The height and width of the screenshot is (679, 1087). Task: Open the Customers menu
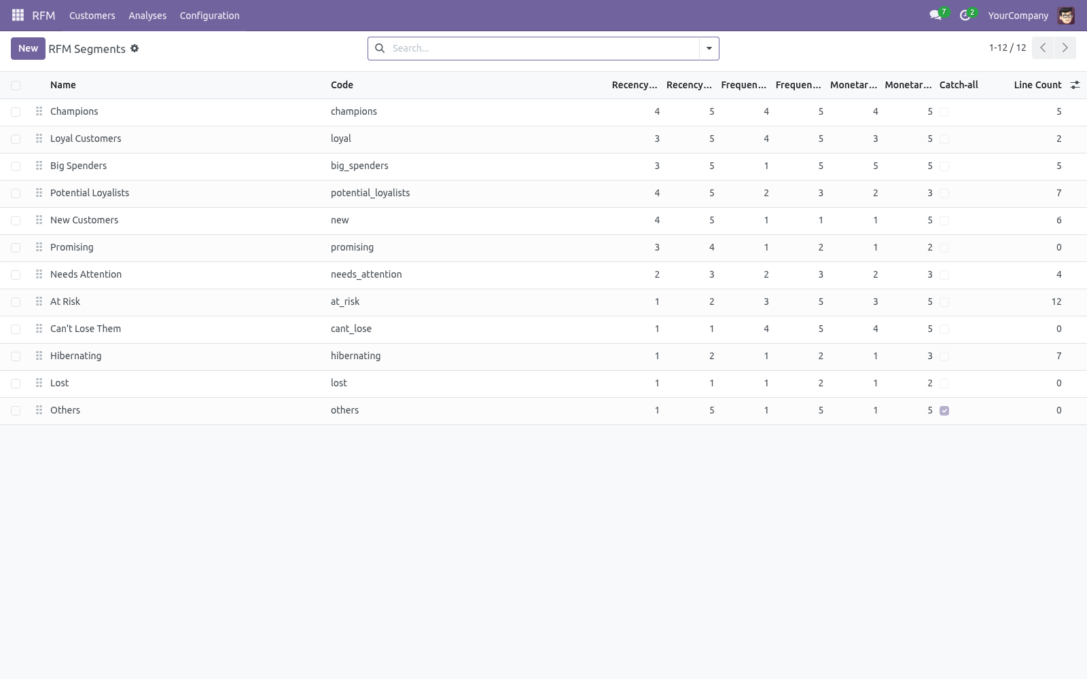click(92, 15)
